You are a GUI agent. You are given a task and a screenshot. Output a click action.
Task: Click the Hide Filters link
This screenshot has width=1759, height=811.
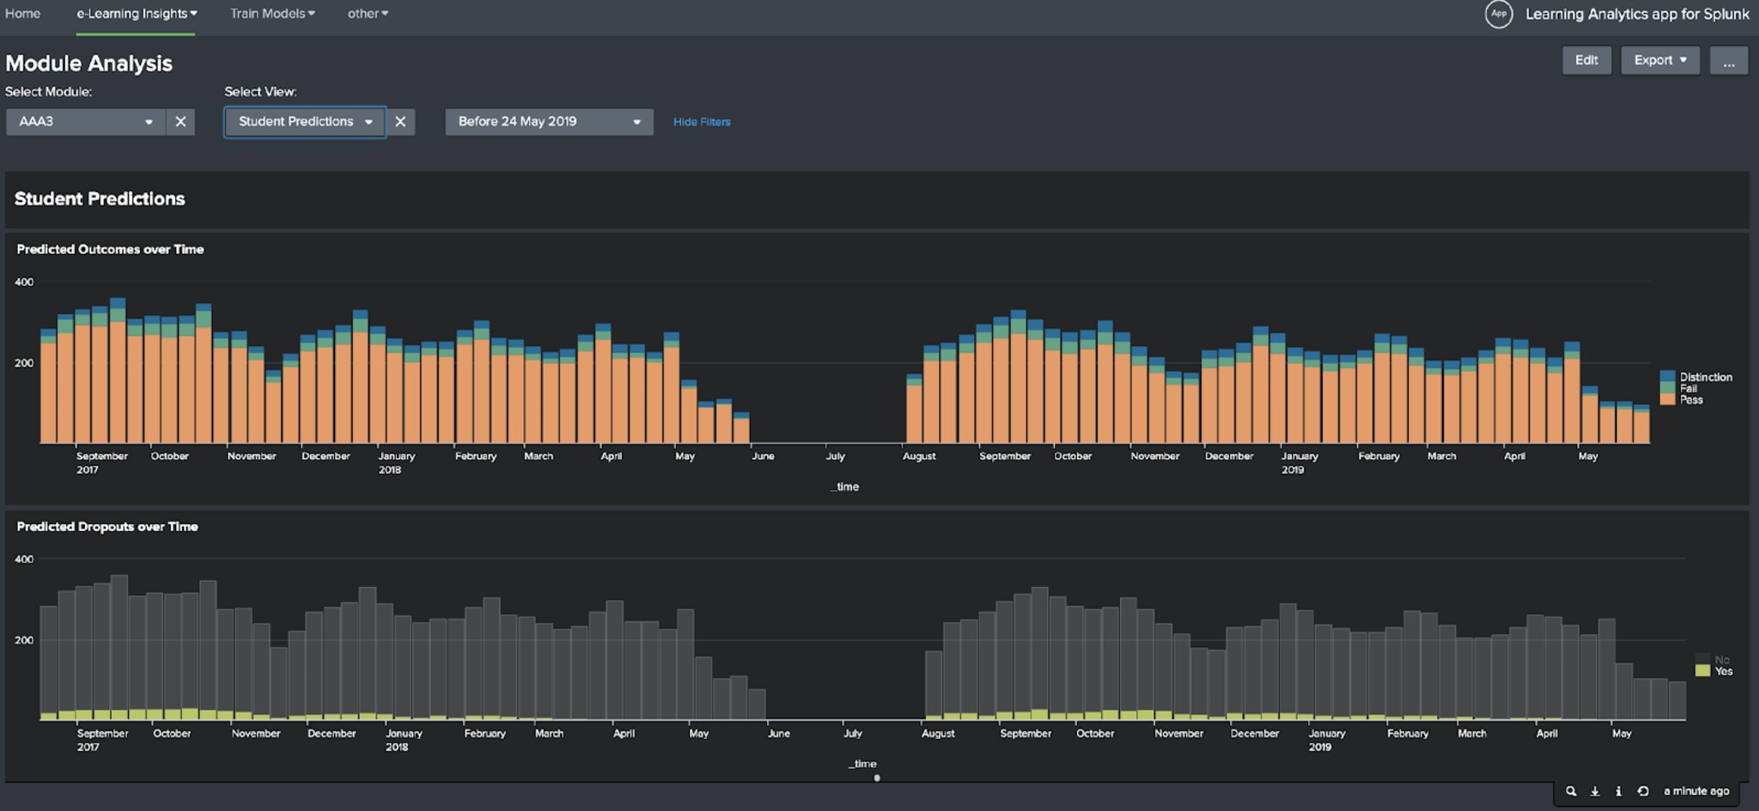point(702,122)
